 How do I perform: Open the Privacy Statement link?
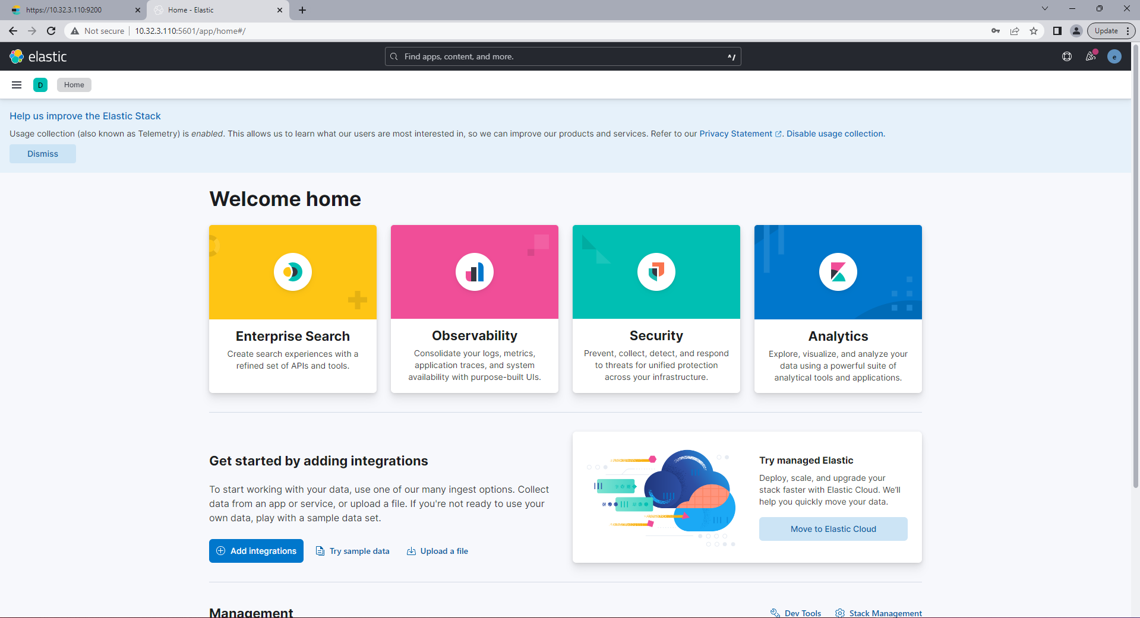coord(740,134)
